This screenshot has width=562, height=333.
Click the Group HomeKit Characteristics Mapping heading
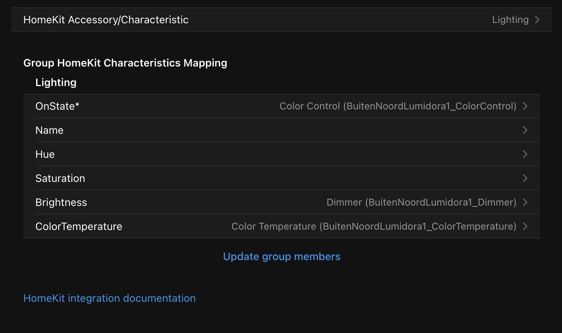pyautogui.click(x=125, y=63)
